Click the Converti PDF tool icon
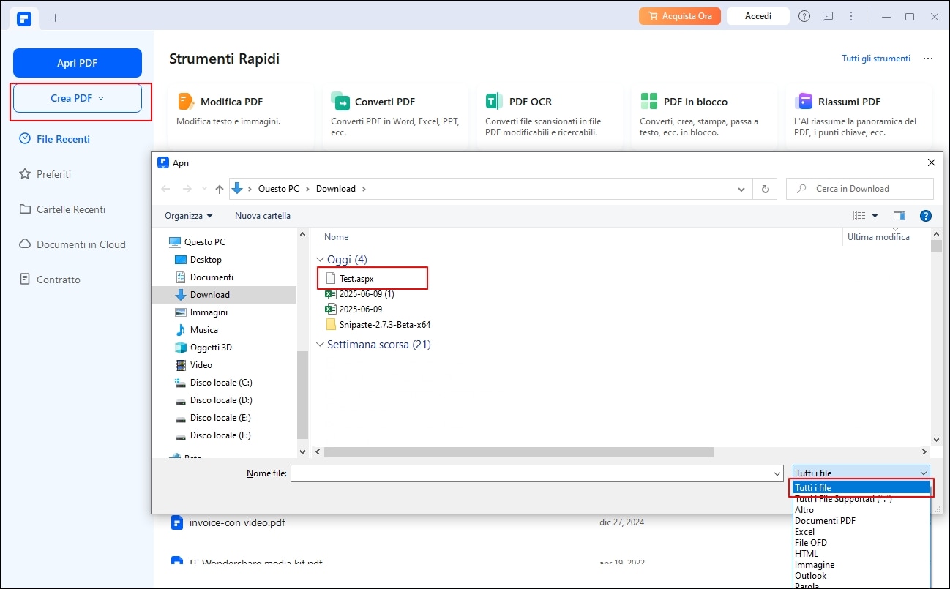 (340, 101)
